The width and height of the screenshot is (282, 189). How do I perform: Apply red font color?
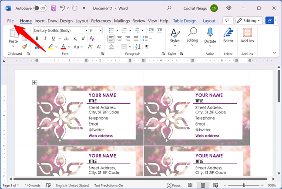[x=63, y=47]
